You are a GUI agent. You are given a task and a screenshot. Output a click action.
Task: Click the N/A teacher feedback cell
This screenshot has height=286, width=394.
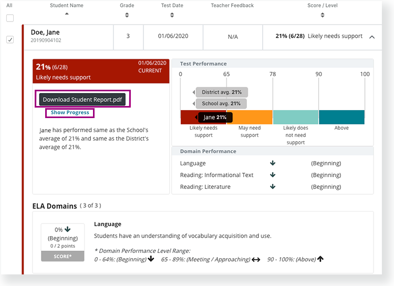pyautogui.click(x=233, y=37)
